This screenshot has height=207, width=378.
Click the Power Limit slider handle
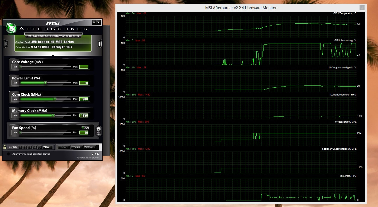(46, 83)
